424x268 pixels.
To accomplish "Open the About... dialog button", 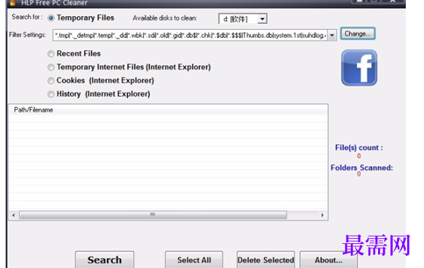I will tap(328, 260).
